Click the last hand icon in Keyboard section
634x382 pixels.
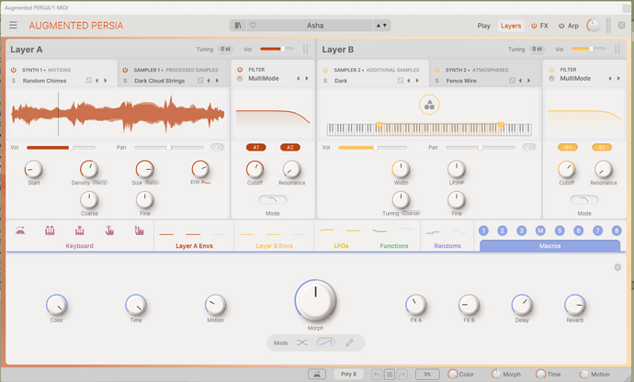pyautogui.click(x=139, y=230)
